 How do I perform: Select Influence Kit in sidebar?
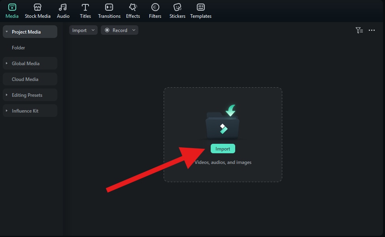30,111
